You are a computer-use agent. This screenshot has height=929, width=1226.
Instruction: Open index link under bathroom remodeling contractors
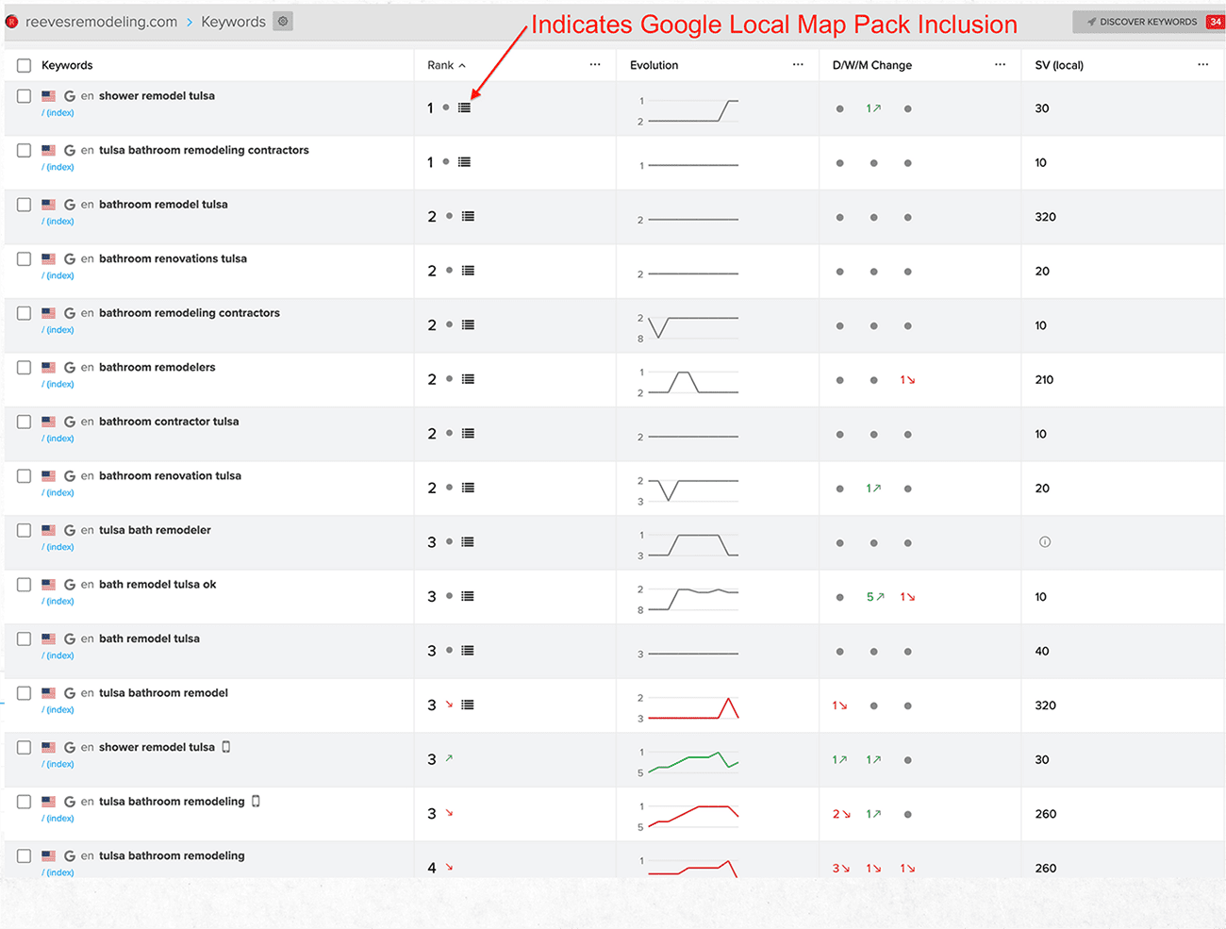coord(58,330)
